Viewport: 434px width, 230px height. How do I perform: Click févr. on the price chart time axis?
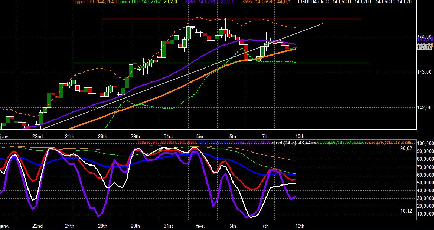coord(200,136)
